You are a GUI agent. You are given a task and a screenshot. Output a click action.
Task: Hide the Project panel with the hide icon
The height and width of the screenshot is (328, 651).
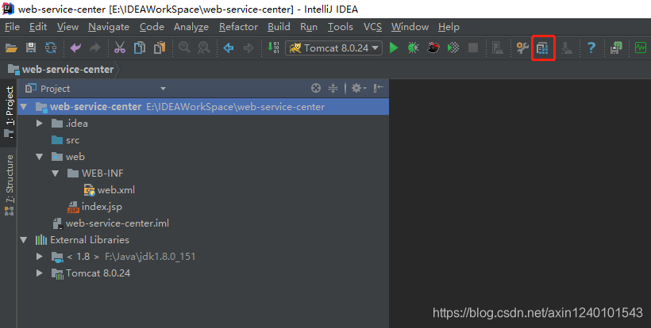click(378, 88)
